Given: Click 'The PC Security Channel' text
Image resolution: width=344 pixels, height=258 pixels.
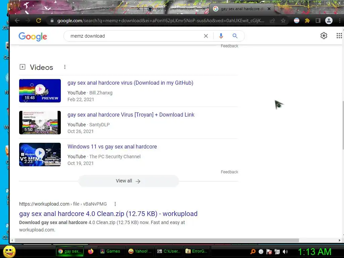Looking at the screenshot, I should [115, 157].
